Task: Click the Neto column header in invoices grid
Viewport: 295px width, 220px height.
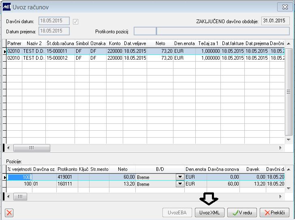Action: coord(160,43)
